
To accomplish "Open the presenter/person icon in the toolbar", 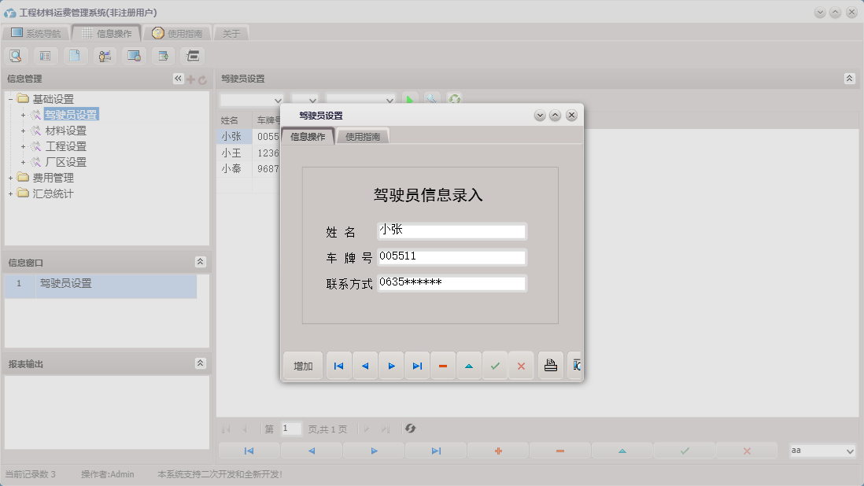I will click(105, 55).
